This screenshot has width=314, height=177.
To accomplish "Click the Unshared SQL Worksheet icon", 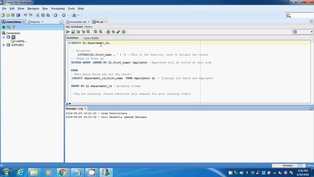I will coord(108,31).
